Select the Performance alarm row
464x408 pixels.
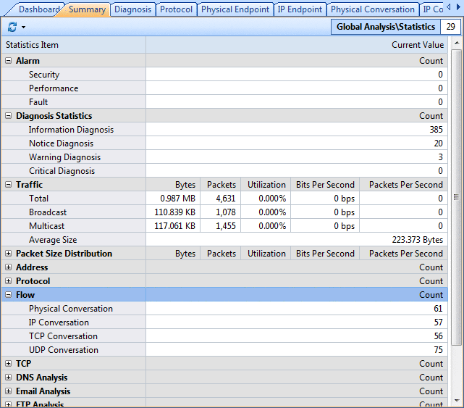(224, 88)
